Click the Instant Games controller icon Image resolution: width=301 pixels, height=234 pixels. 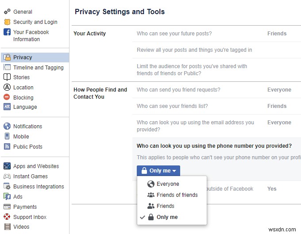pos(7,176)
